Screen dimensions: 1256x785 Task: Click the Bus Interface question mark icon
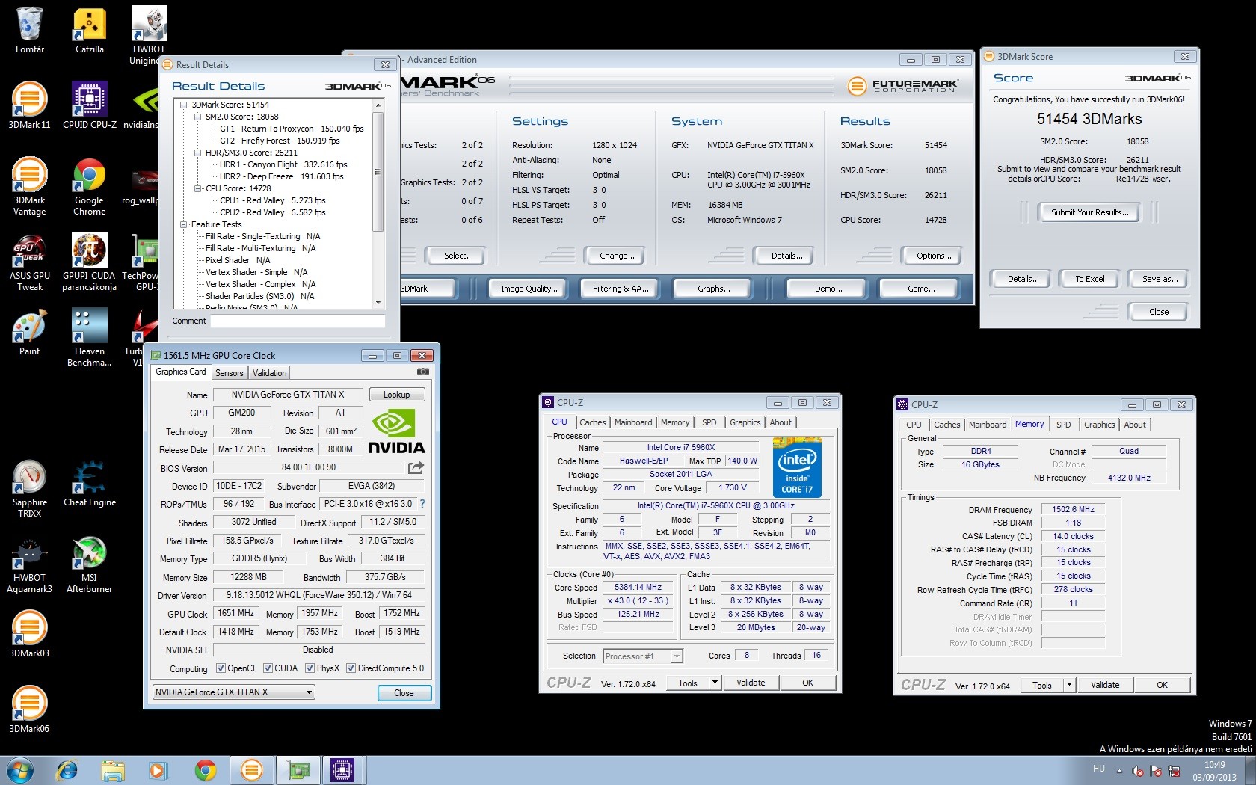pyautogui.click(x=422, y=504)
